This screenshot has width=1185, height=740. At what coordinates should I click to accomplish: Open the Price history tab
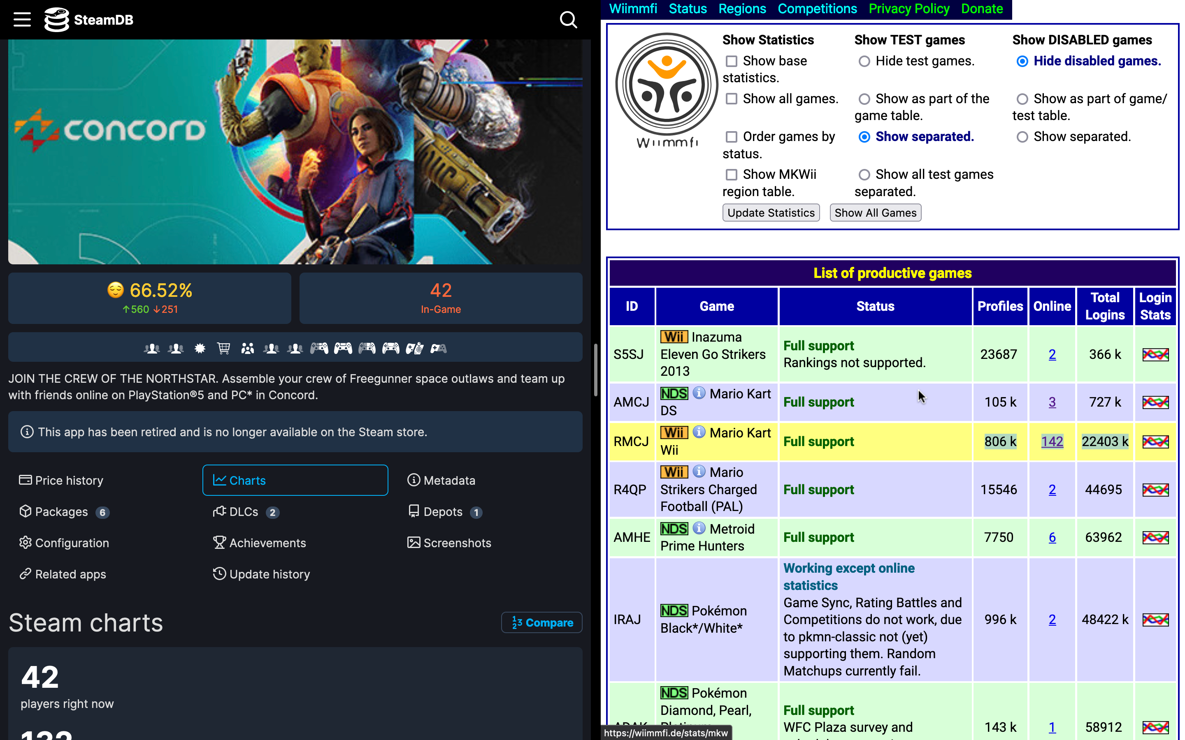pyautogui.click(x=101, y=481)
